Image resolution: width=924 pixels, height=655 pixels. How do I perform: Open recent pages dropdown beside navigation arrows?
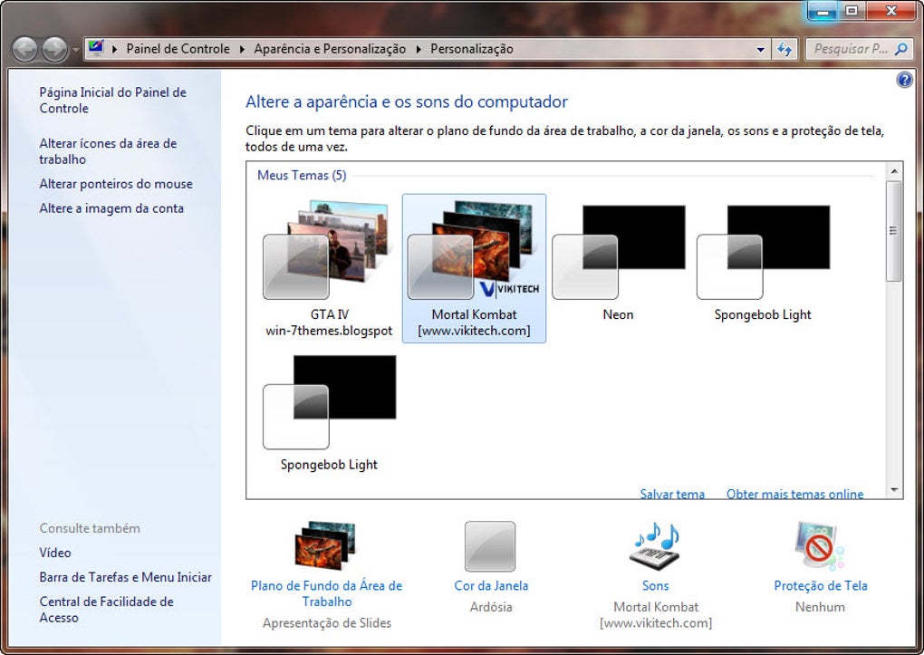[x=75, y=50]
